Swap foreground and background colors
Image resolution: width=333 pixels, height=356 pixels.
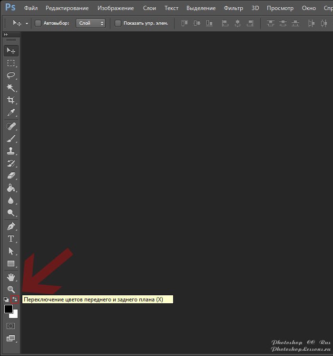click(x=15, y=300)
